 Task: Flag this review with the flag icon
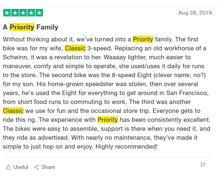[203, 165]
